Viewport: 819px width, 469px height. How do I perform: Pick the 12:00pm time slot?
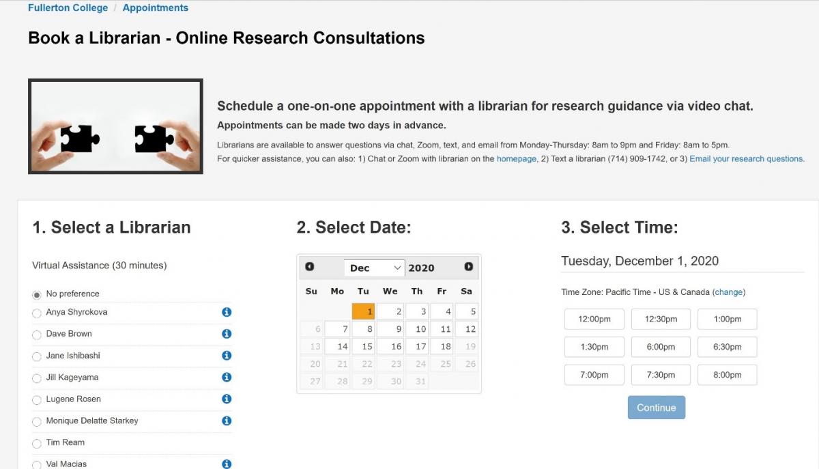tap(594, 319)
